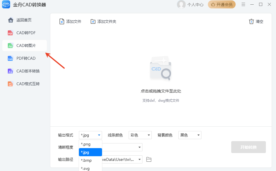This screenshot has width=276, height=171.
Task: Click the home icon for 返回首页
Action: click(x=11, y=20)
